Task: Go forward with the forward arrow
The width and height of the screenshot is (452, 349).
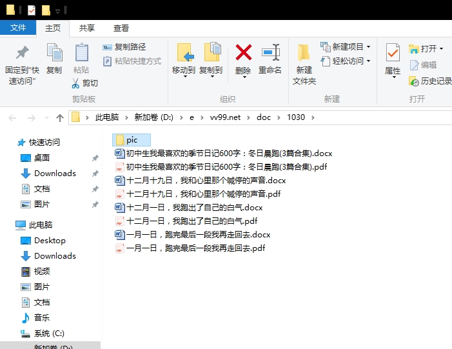Action: [x=31, y=117]
